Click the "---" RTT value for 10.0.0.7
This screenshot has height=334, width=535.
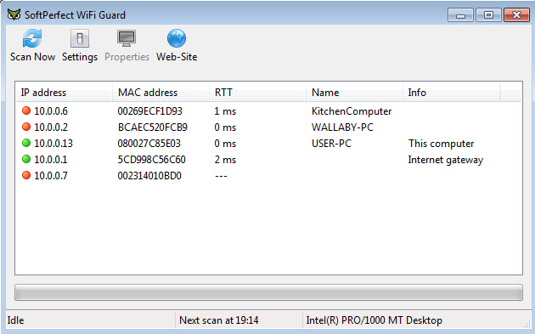221,176
